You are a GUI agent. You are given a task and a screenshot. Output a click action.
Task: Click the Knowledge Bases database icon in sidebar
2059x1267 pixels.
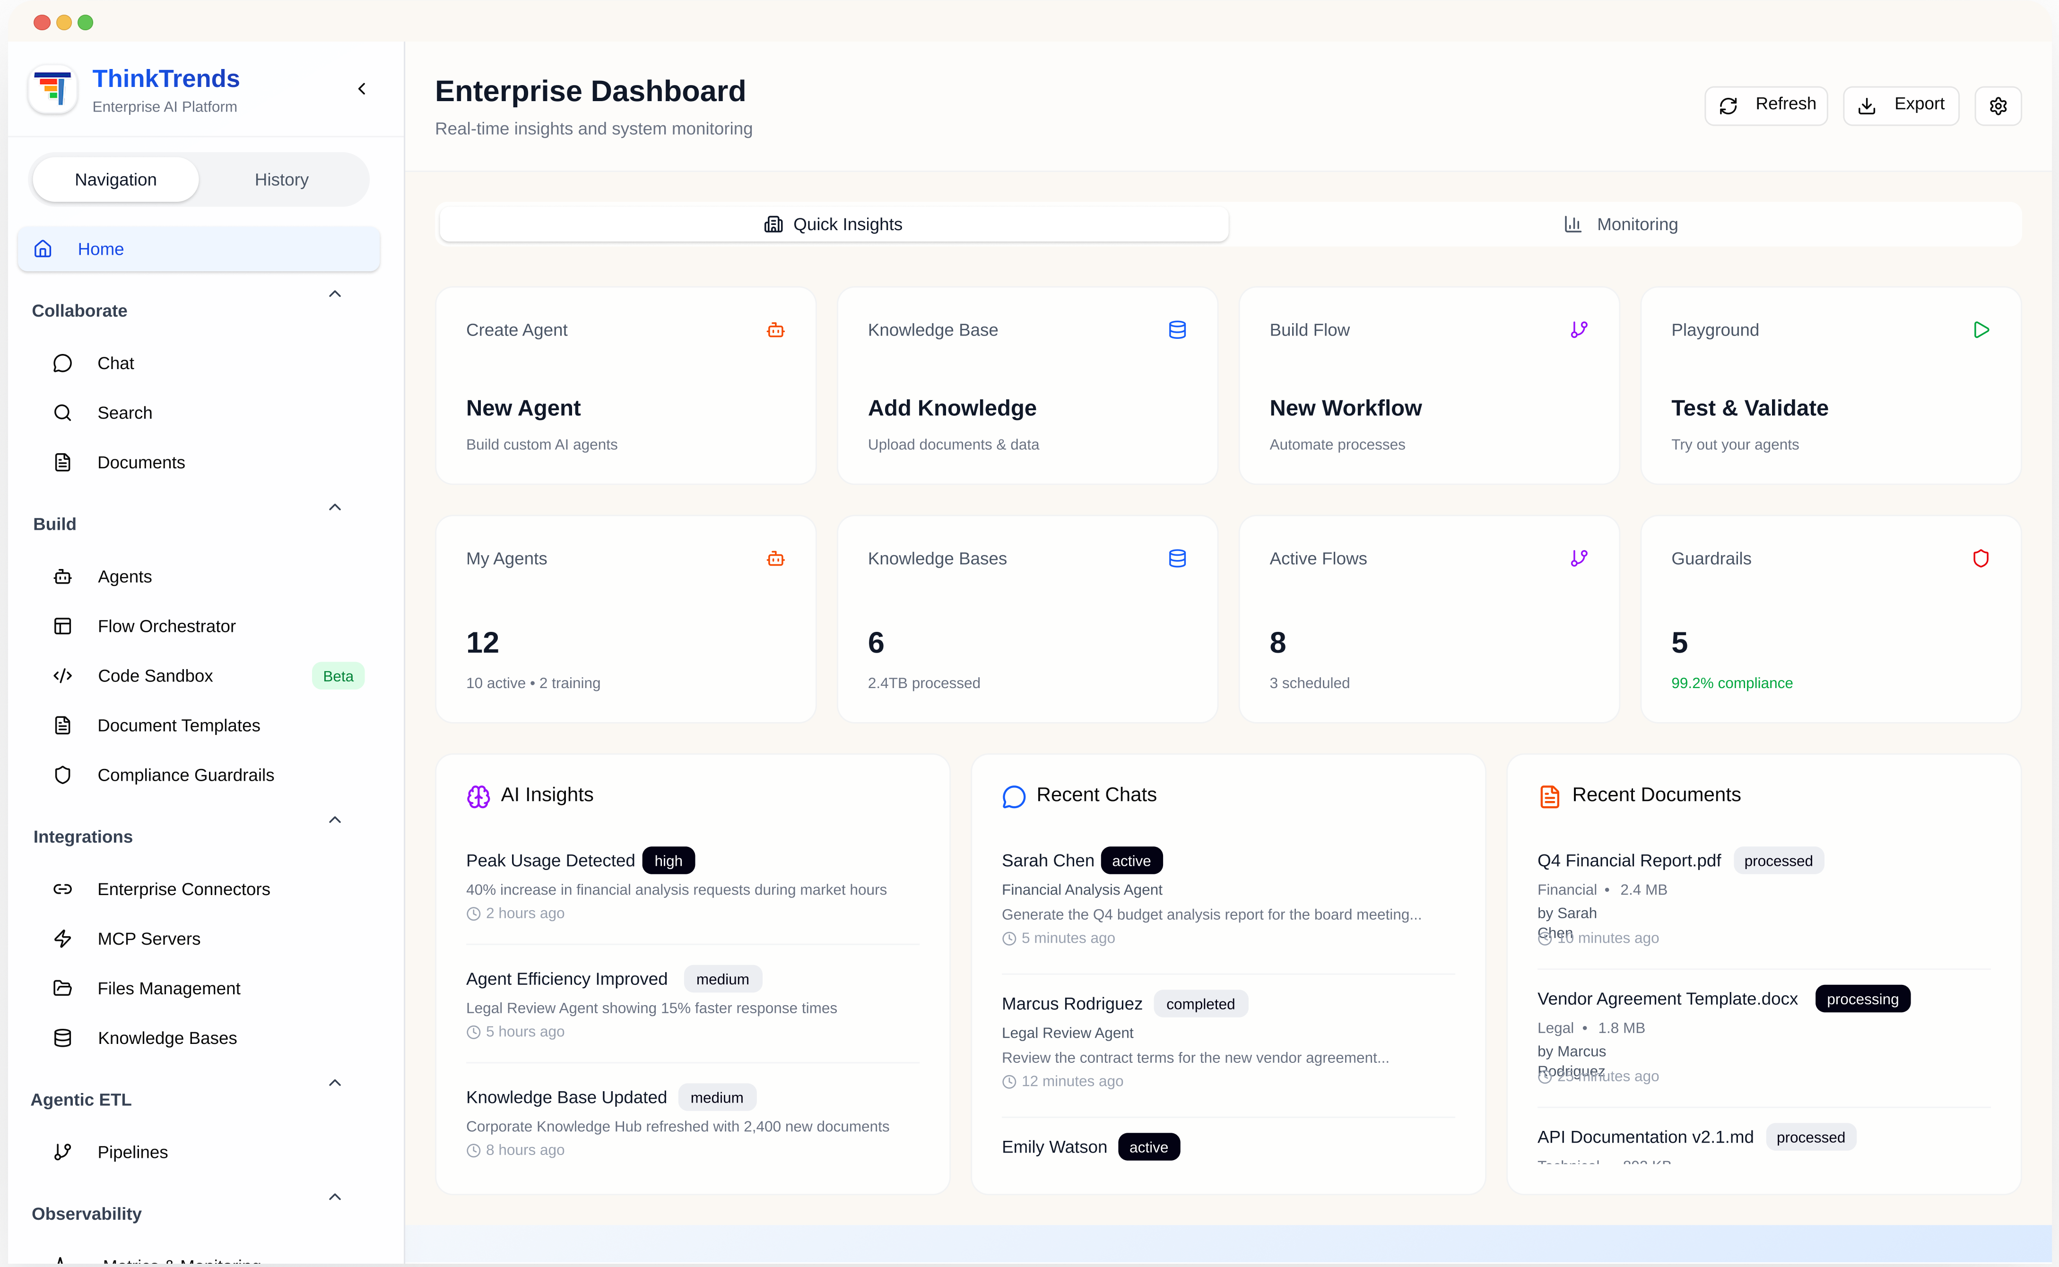63,1037
